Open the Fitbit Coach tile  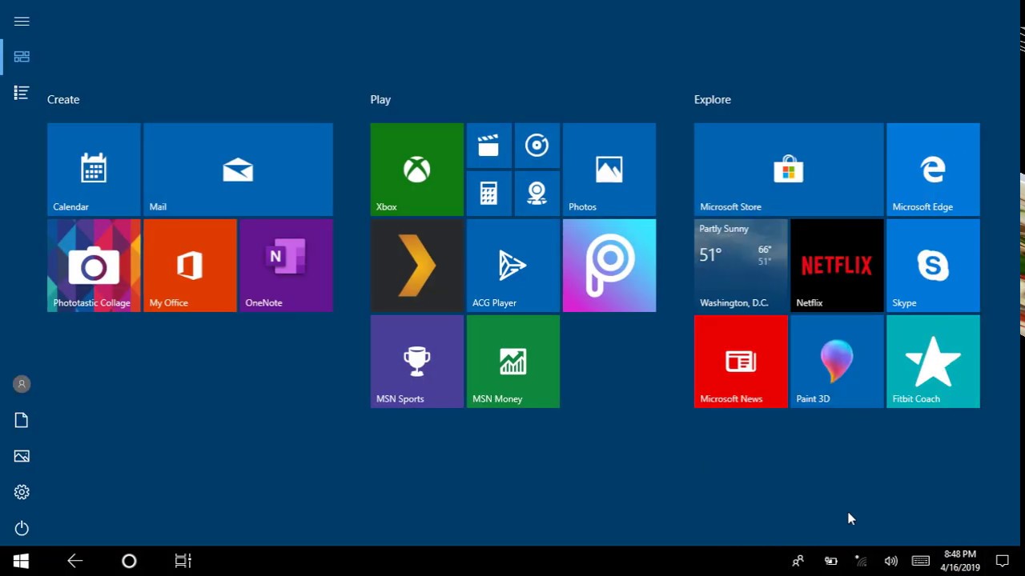933,362
